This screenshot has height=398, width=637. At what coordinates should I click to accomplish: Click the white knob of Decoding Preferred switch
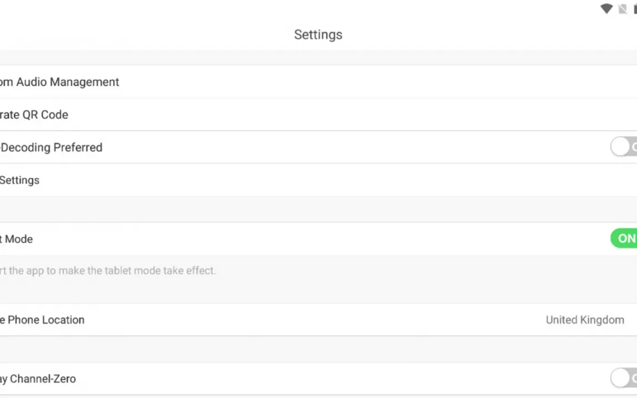pos(620,147)
